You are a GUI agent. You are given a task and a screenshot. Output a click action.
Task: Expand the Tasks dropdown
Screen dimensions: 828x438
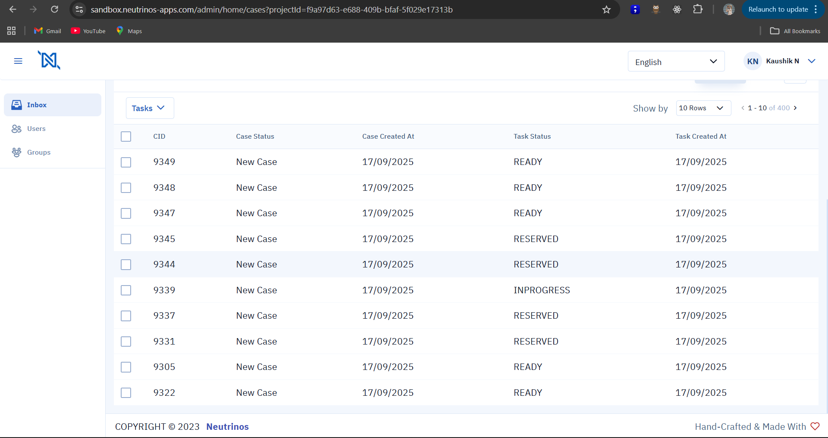click(x=149, y=108)
